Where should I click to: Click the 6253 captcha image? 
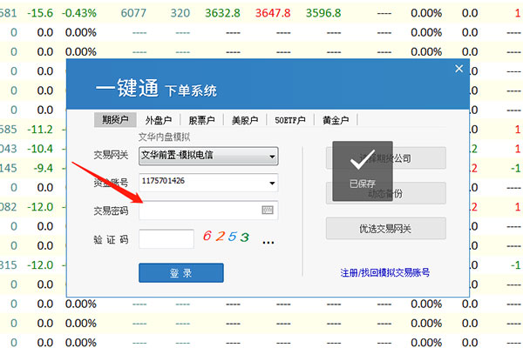[x=226, y=236]
